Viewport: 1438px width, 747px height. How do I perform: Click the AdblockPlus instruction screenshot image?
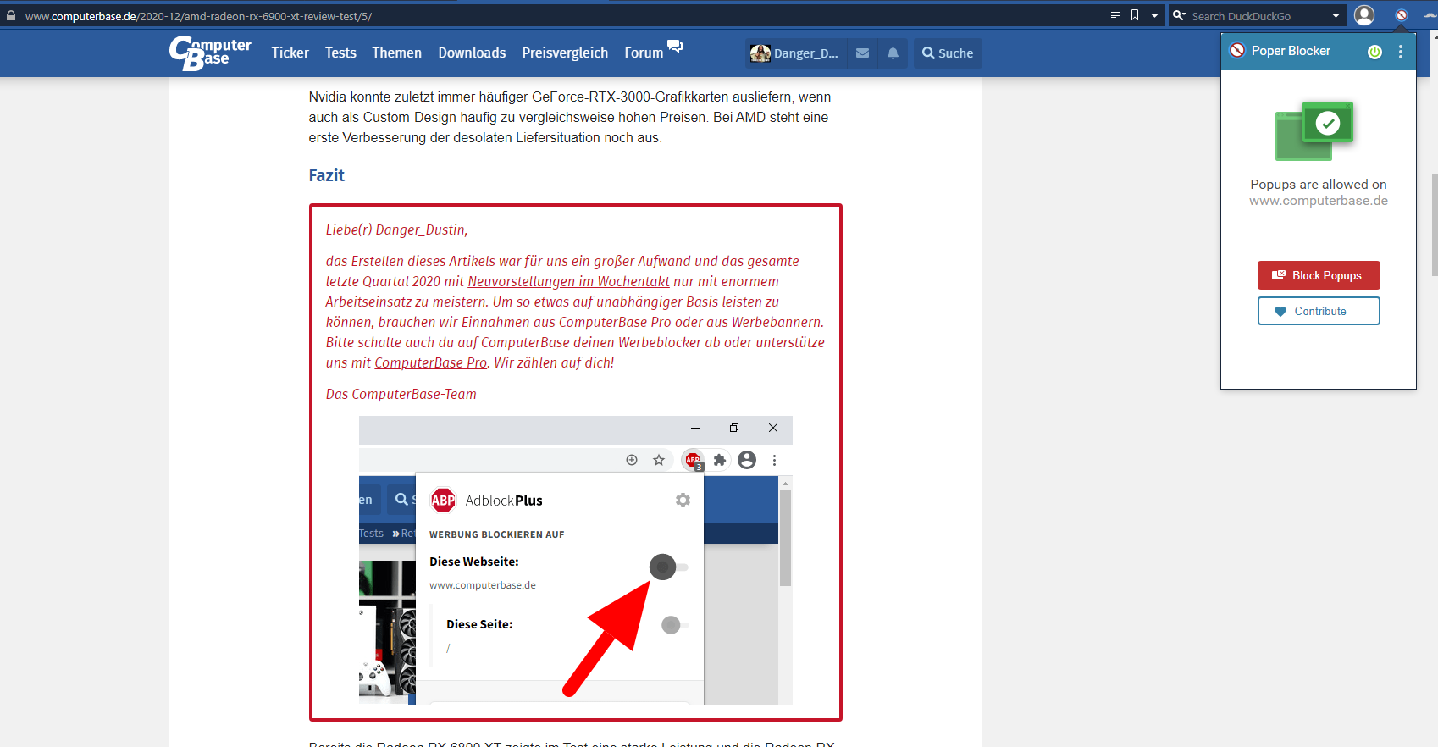point(576,560)
